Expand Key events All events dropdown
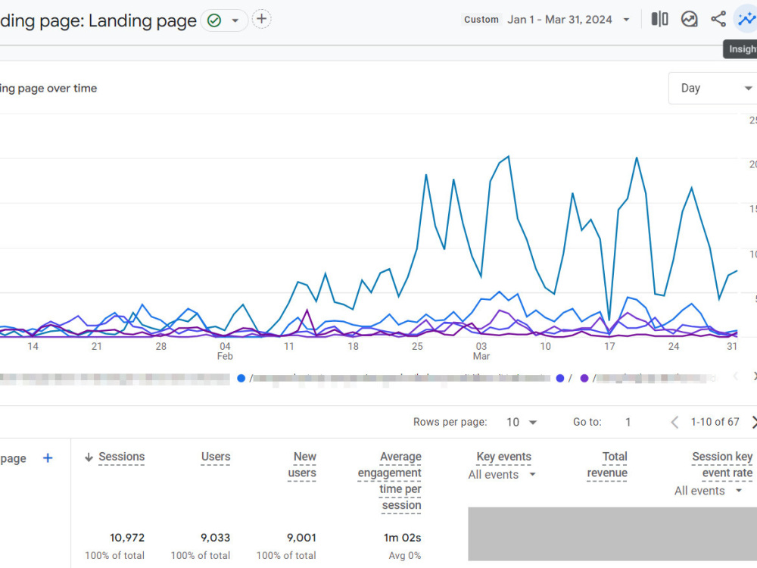This screenshot has height=568, width=757. coord(502,475)
